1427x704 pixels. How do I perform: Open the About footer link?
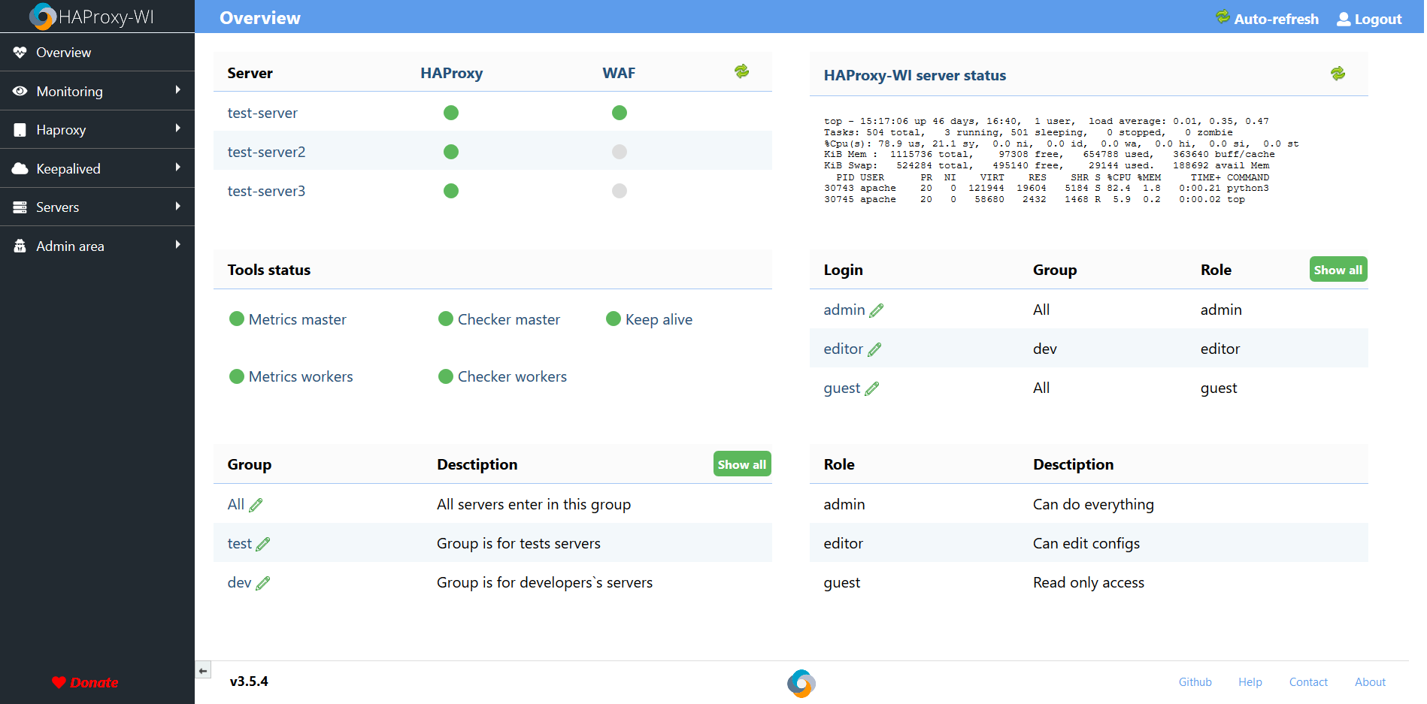1370,682
